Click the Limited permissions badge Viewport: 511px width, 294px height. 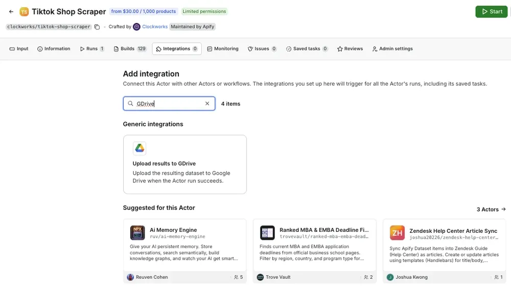tap(204, 11)
